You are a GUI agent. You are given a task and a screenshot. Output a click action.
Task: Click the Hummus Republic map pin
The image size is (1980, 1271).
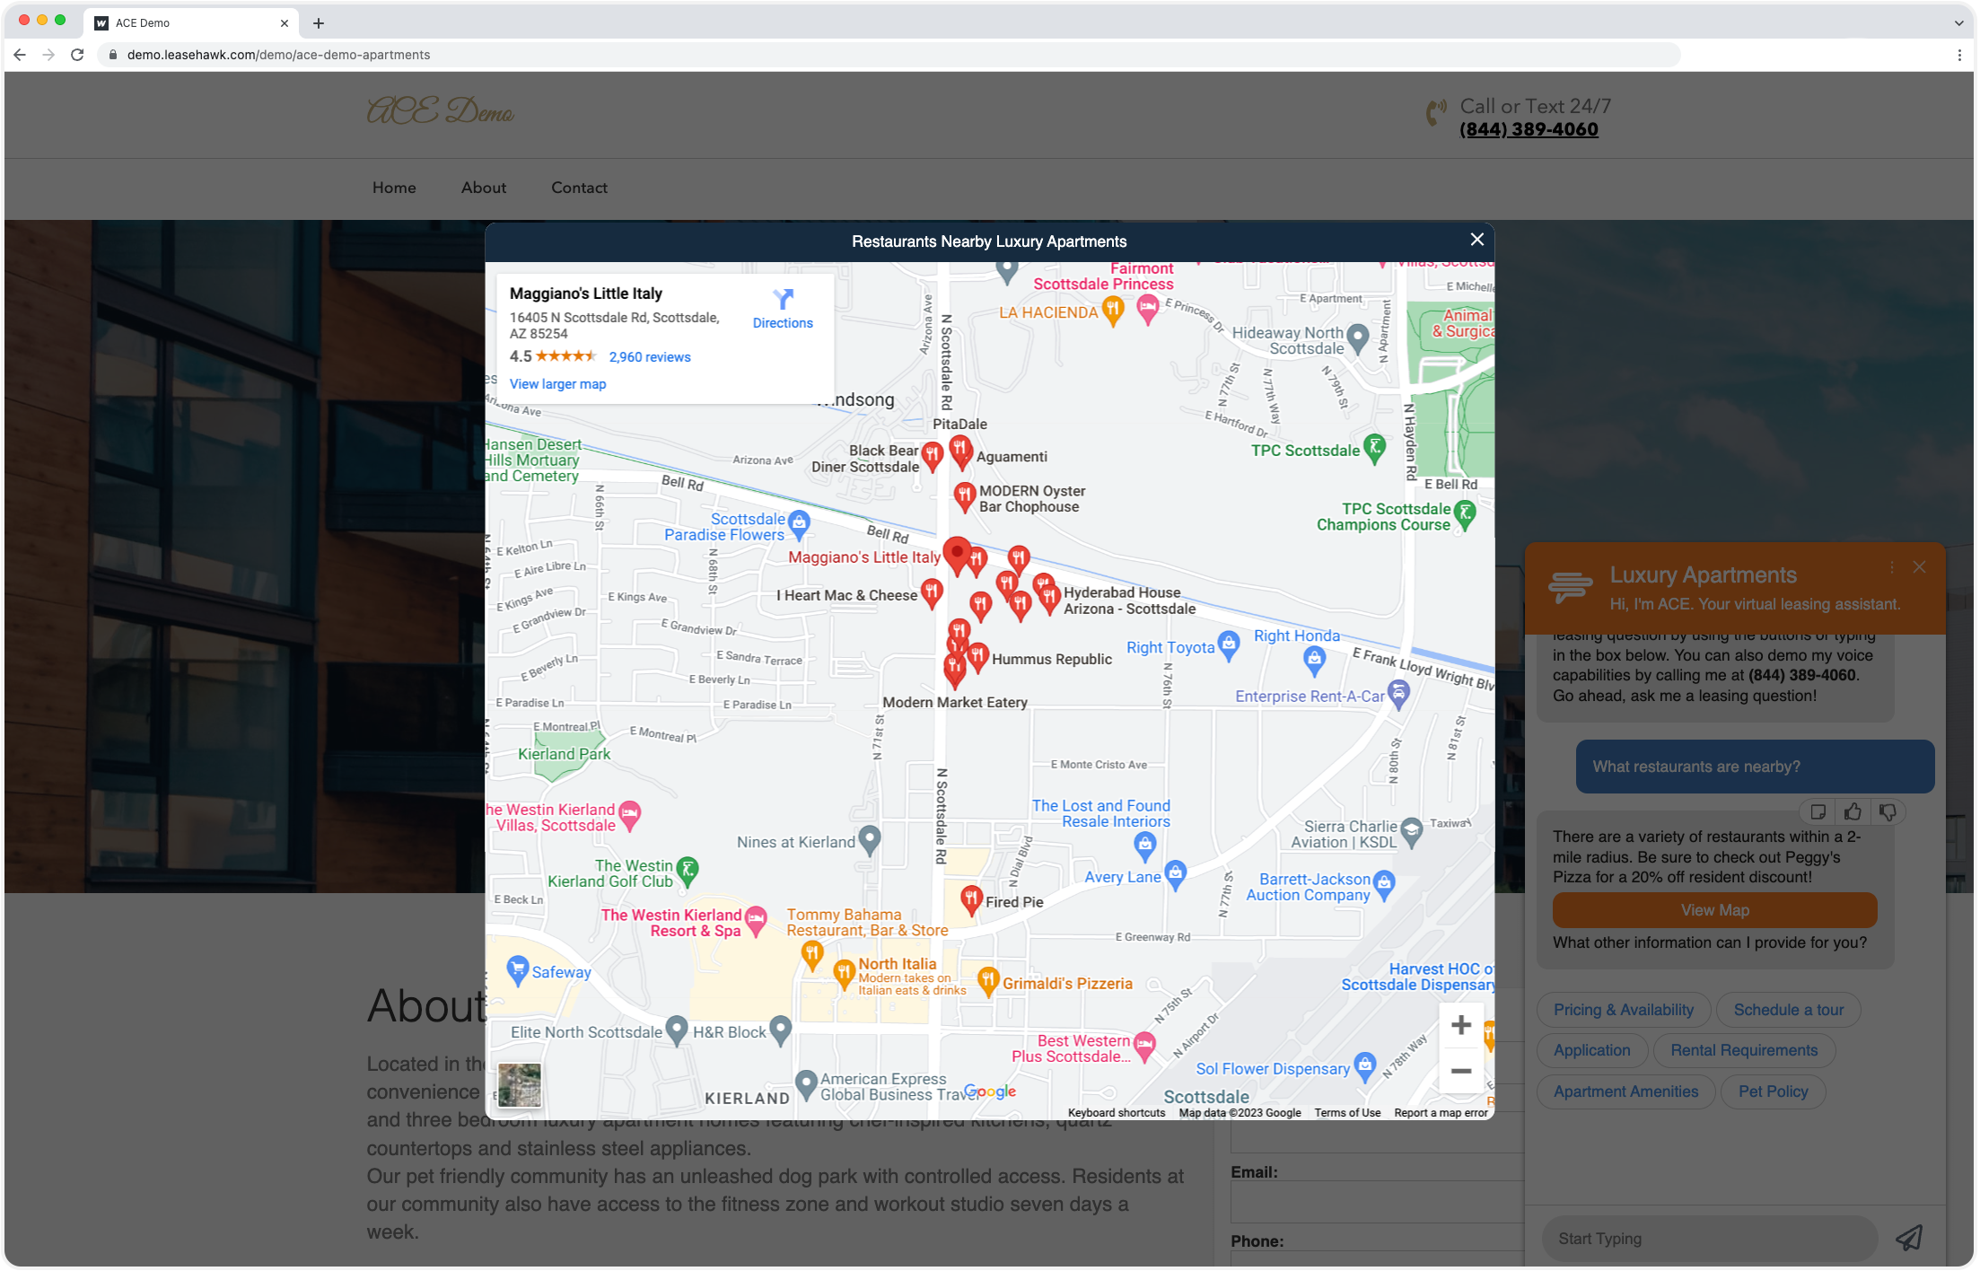click(977, 656)
